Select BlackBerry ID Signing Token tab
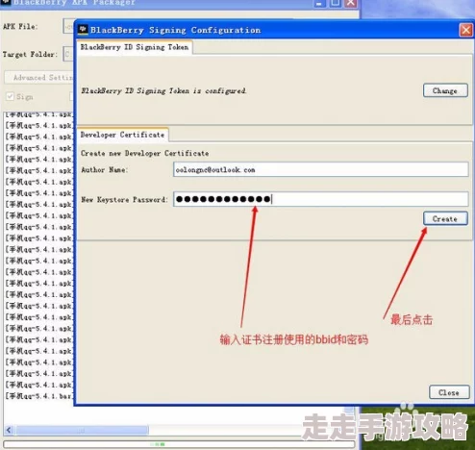Screen dimensions: 475x450 (x=135, y=47)
